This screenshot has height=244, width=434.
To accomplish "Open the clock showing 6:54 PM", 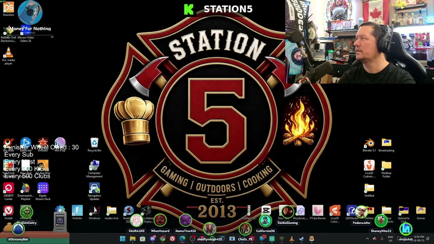I will click(419, 239).
